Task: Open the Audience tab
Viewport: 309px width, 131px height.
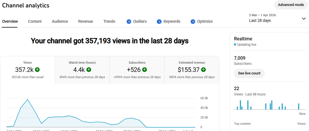Action: tap(60, 22)
